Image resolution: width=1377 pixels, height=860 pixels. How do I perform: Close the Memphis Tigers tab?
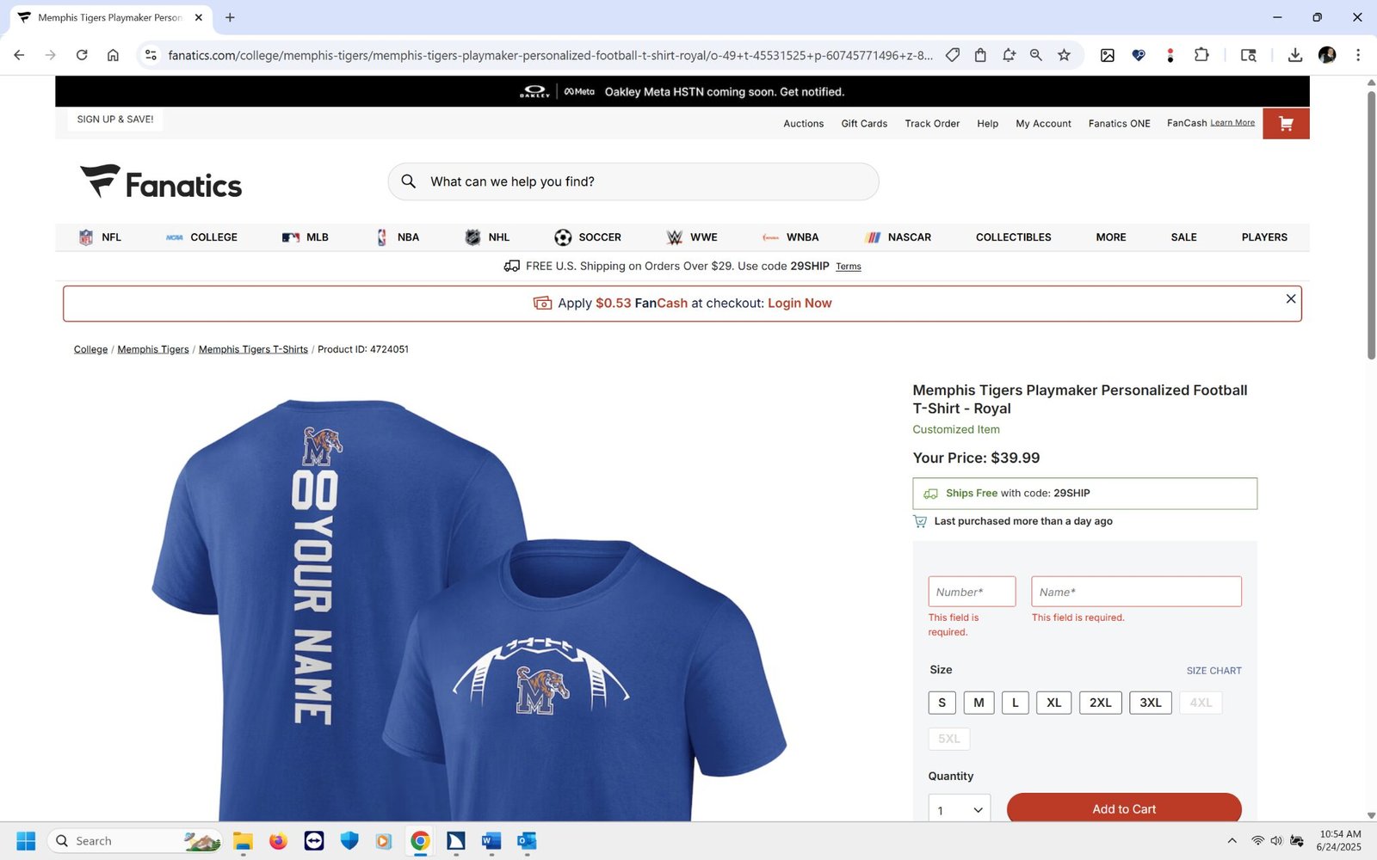pyautogui.click(x=199, y=17)
